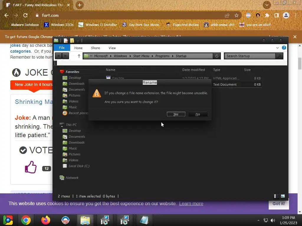Open Chrome profile avatar
The height and width of the screenshot is (226, 302).
[286, 15]
